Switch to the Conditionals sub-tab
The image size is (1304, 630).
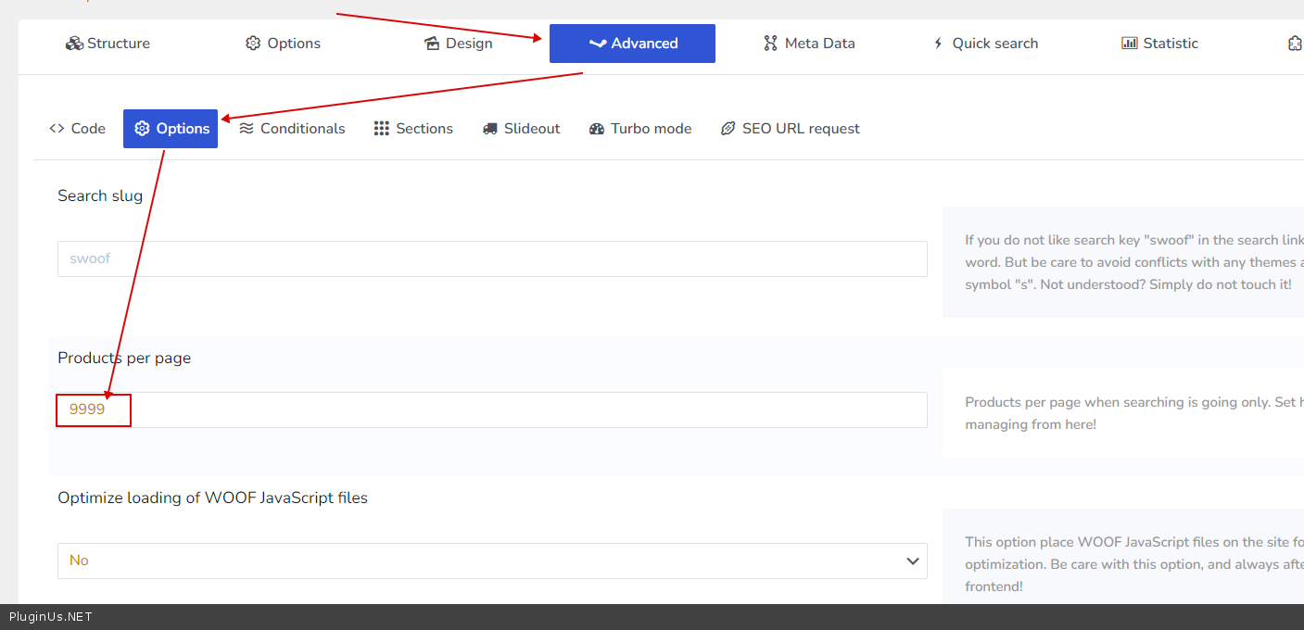[292, 129]
